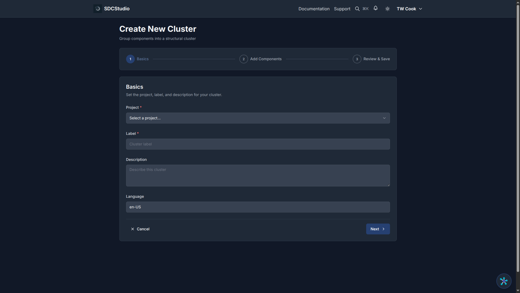Click the Describe this cluster textarea
The width and height of the screenshot is (520, 293).
click(258, 176)
